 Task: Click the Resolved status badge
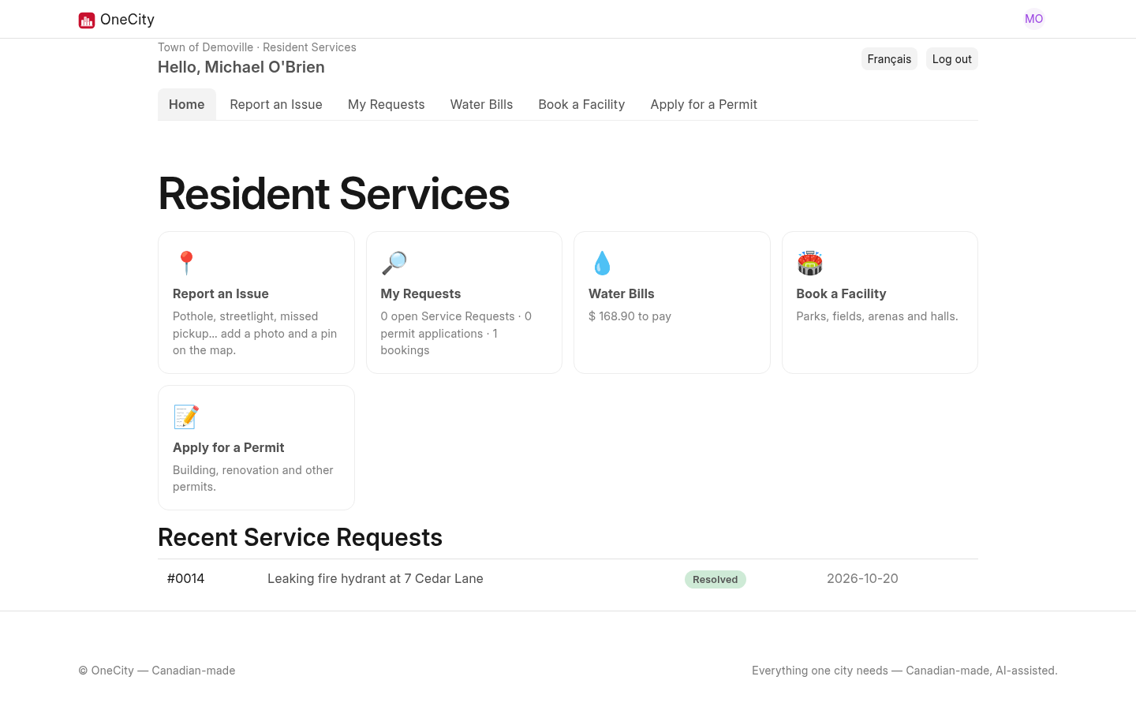point(716,579)
